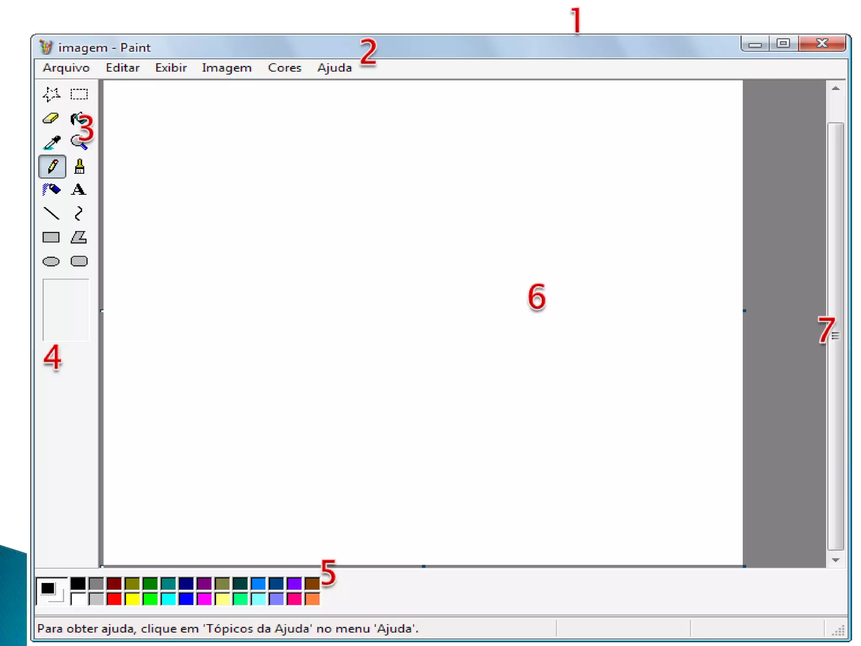Select the Polygon tool

click(x=79, y=238)
